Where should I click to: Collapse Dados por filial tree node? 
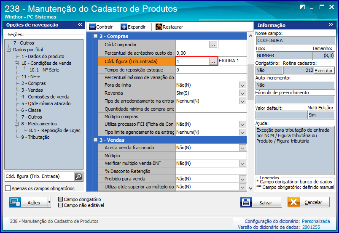(x=9, y=50)
